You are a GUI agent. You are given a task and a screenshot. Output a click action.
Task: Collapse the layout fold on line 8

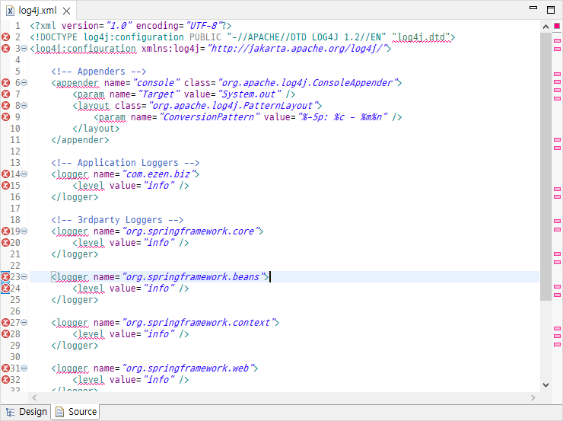click(x=24, y=106)
